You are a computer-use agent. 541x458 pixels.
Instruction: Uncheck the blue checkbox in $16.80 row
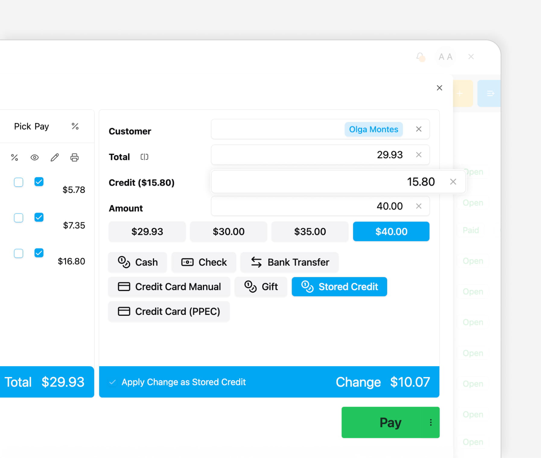pyautogui.click(x=39, y=253)
